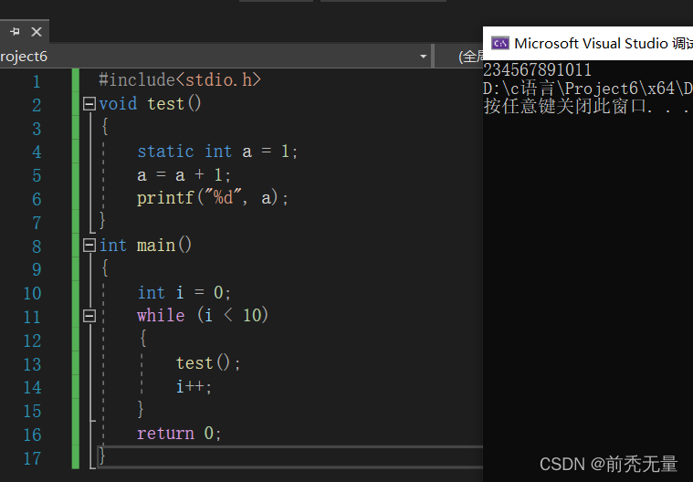Click the #include<stdio.h> line
Screen dimensions: 693x482
180,80
